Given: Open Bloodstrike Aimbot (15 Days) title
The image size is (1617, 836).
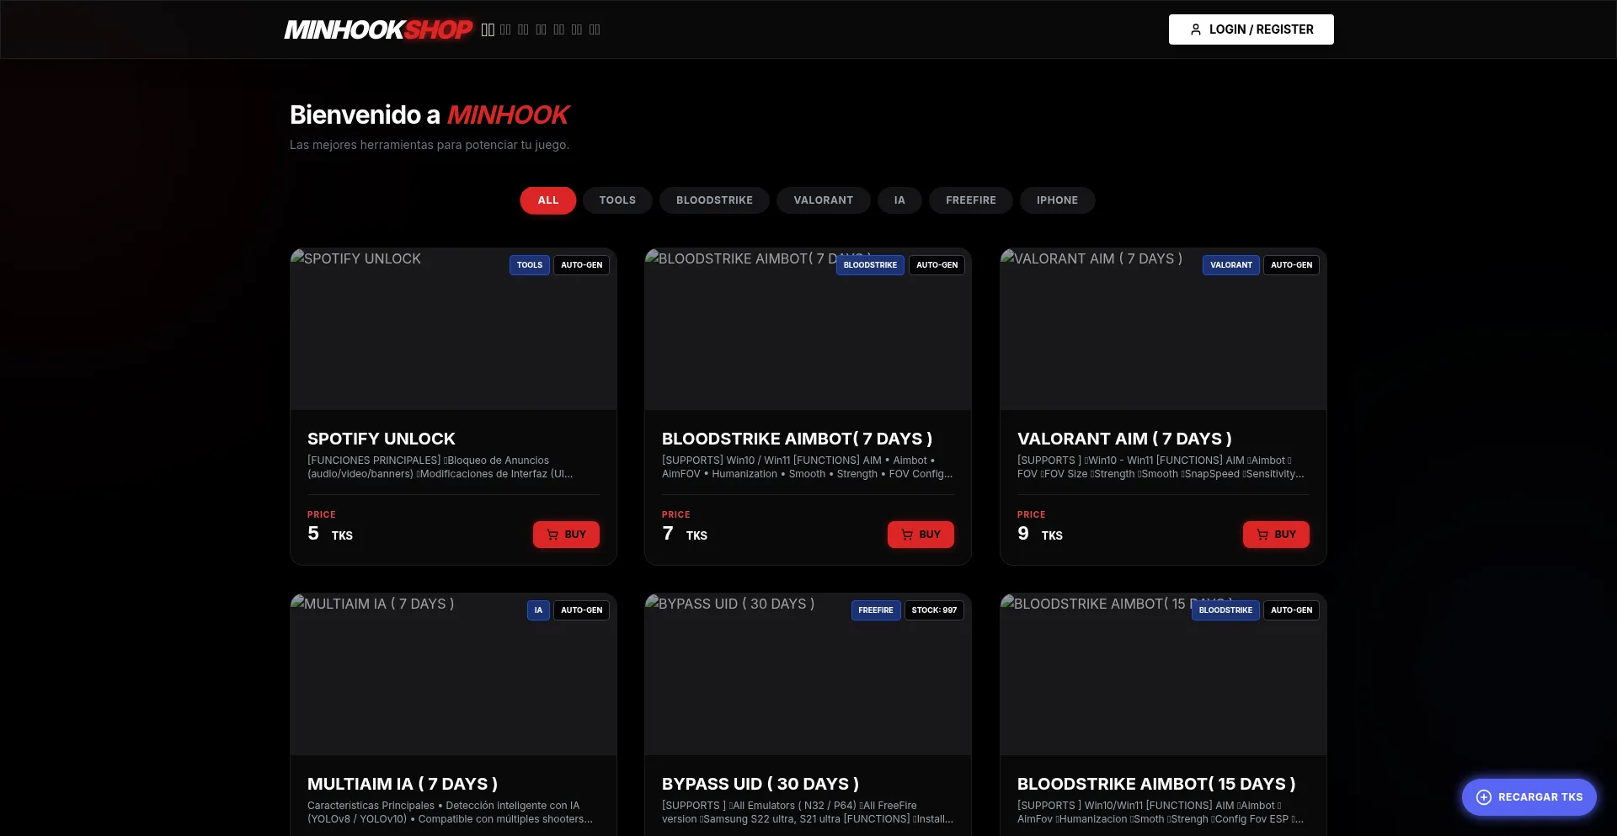Looking at the screenshot, I should (x=1155, y=784).
